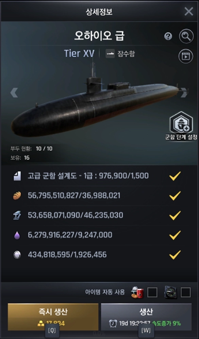Go to next ship with right arrow
This screenshot has width=199, height=339.
pyautogui.click(x=184, y=93)
